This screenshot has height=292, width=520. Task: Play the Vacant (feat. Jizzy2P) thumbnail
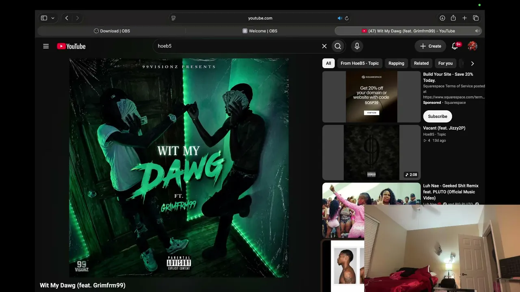tap(371, 152)
